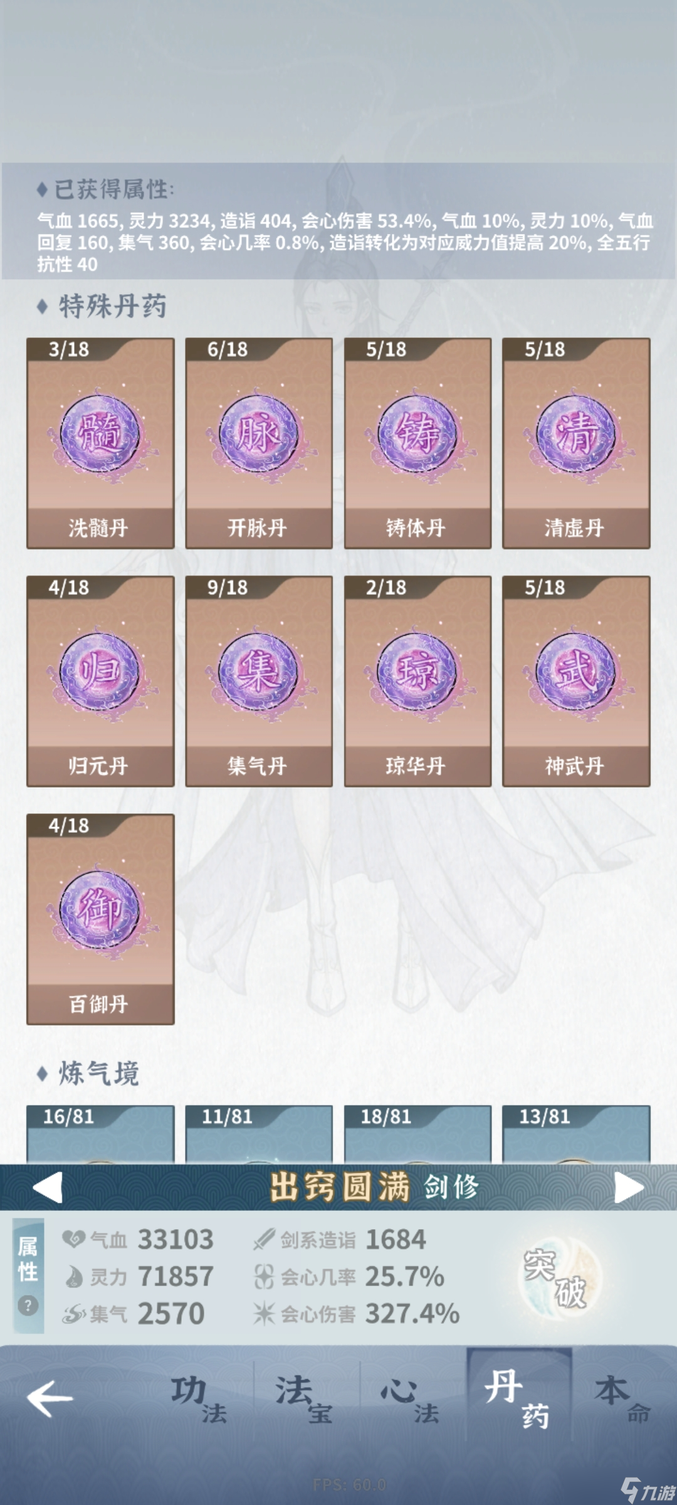Tap the 琼华丹 pill icon

(x=417, y=672)
